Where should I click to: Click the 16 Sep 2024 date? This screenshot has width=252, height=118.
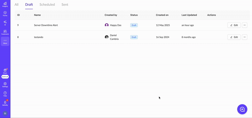163,37
